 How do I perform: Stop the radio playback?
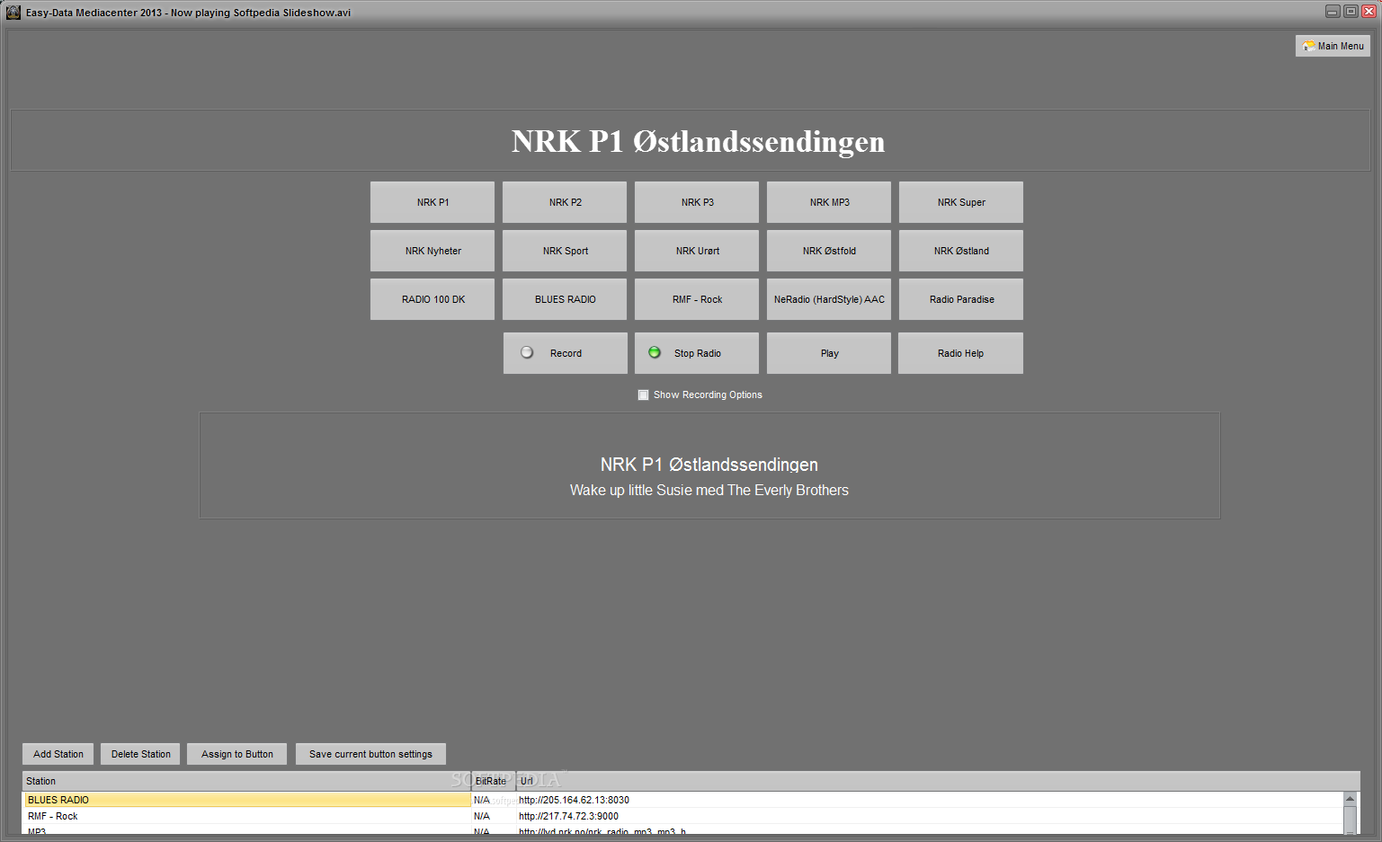click(697, 353)
